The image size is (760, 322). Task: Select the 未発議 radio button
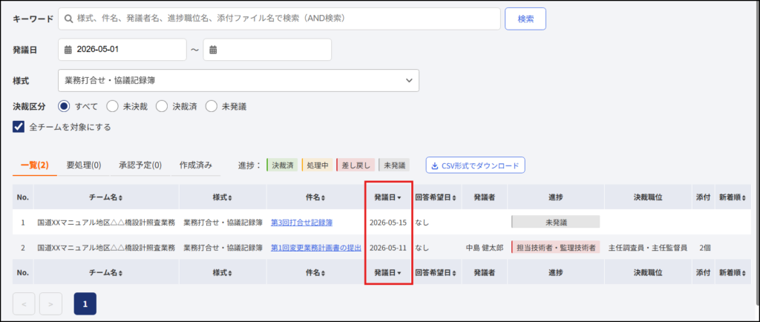tap(211, 107)
